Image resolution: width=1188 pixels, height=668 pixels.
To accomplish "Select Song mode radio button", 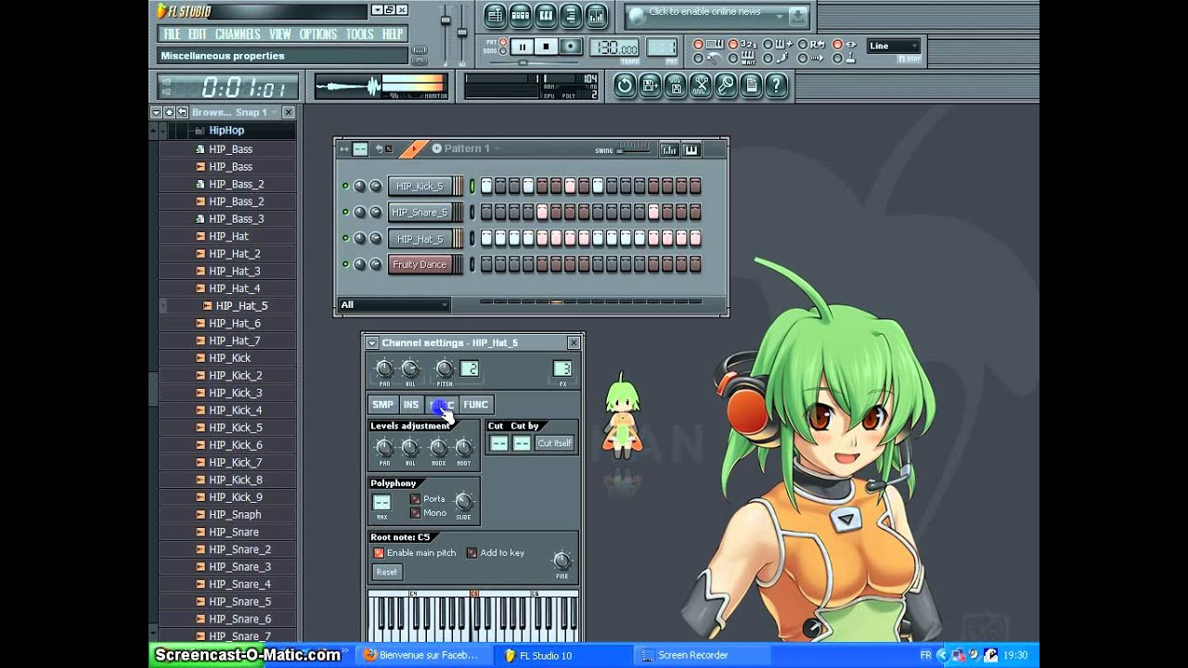I will tap(503, 51).
